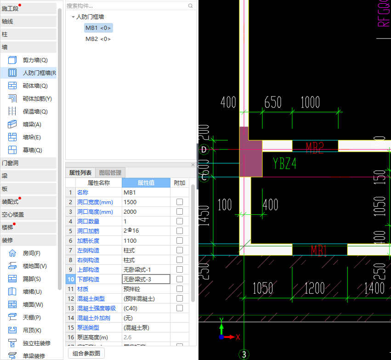
Task: Choose the 楼地面(V) floor finish icon
Action: tap(12, 266)
